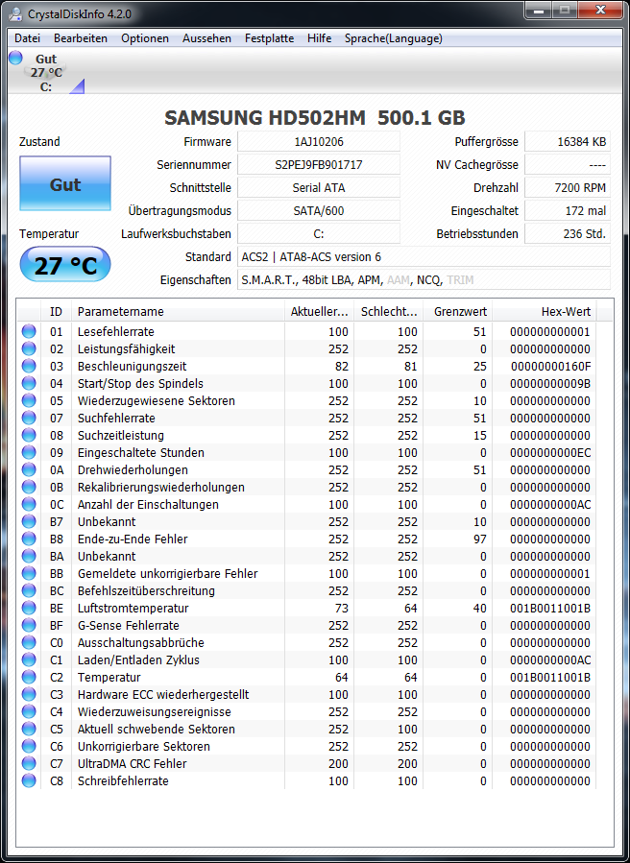The image size is (630, 863).
Task: Click status orb for Luftstromtemperatur row
Action: click(x=29, y=609)
